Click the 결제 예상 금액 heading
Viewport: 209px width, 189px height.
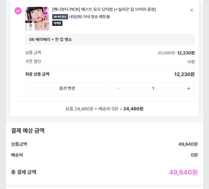28,131
